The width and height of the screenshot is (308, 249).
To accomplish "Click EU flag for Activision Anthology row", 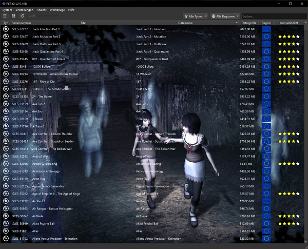I will click(x=266, y=171).
